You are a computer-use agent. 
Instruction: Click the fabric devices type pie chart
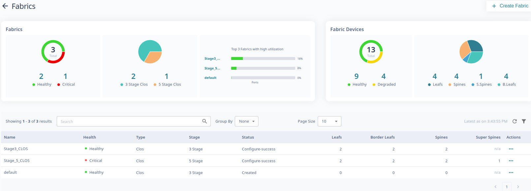[471, 52]
